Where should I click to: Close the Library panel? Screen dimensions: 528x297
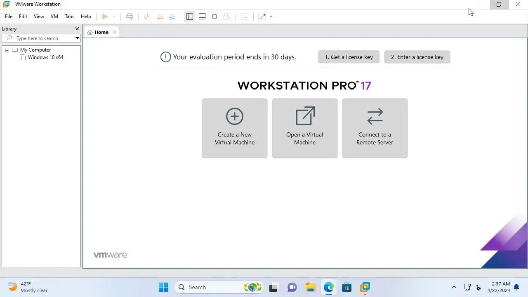pyautogui.click(x=77, y=29)
